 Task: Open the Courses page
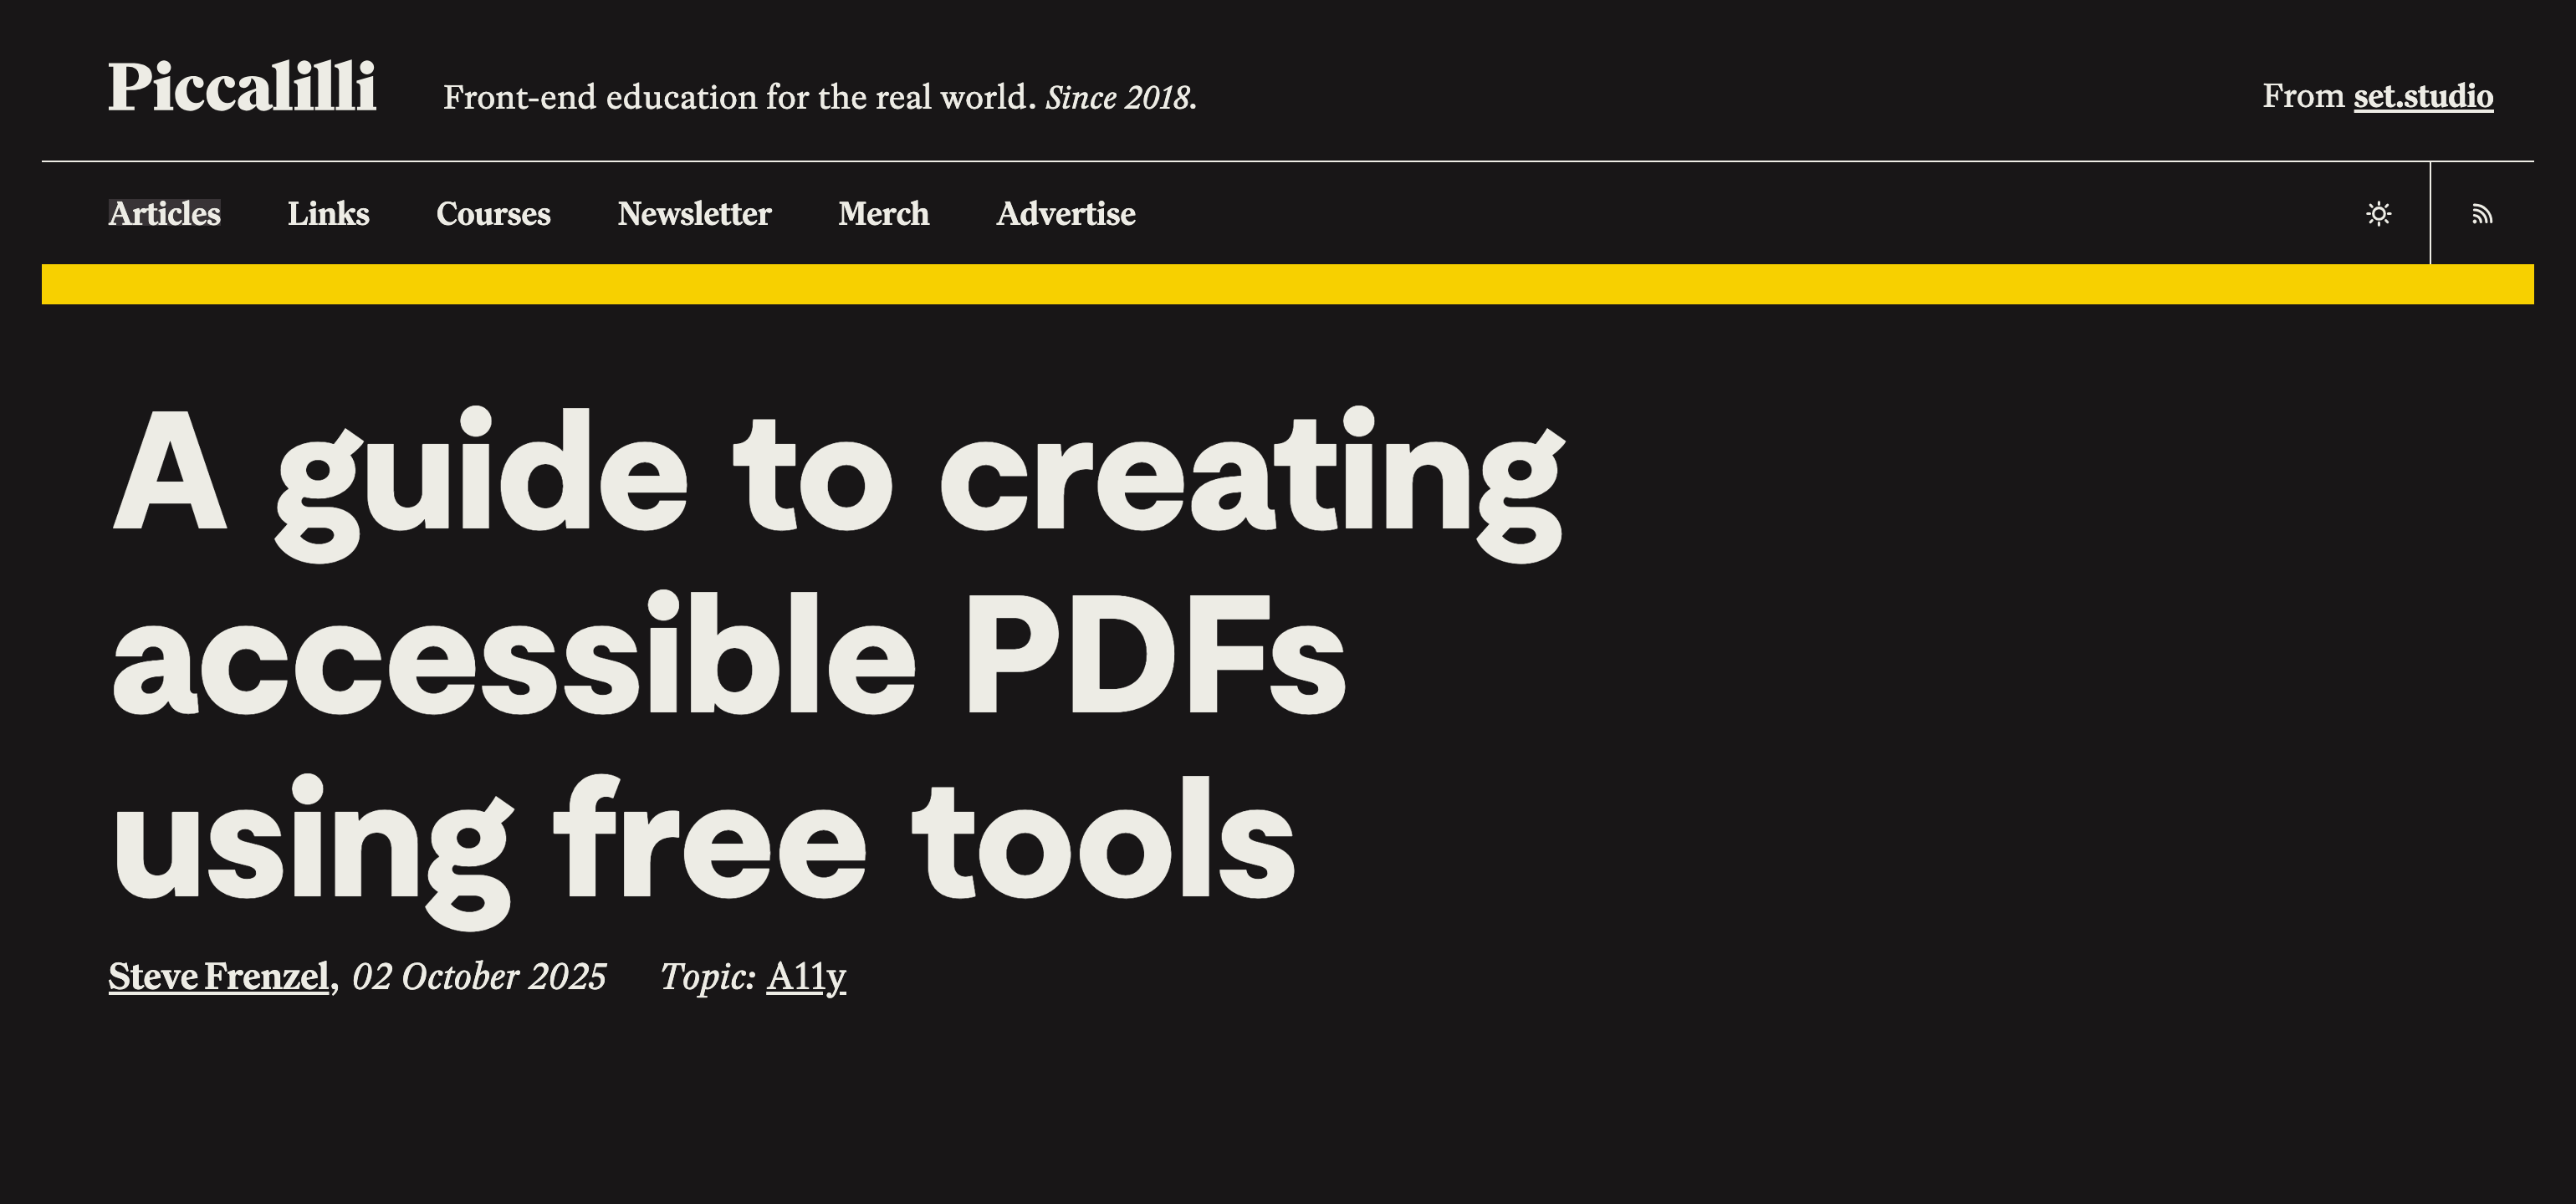point(493,214)
